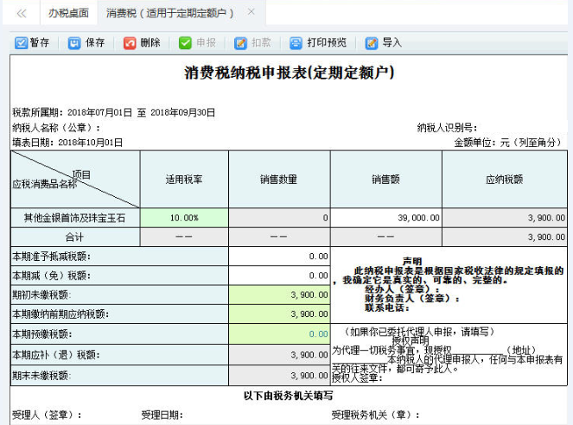Edit the 期初未缴税额 field

tap(278, 295)
